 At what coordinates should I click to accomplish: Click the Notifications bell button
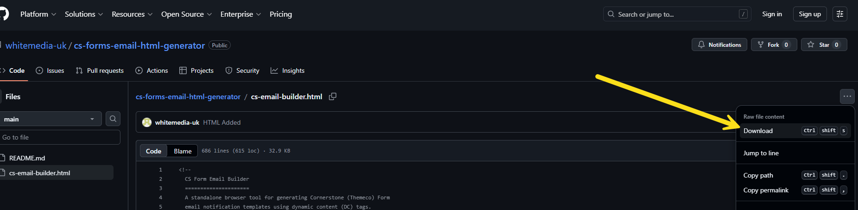719,45
